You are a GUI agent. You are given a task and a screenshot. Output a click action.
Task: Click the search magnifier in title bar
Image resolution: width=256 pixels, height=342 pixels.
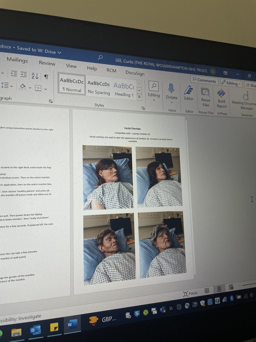pyautogui.click(x=100, y=57)
